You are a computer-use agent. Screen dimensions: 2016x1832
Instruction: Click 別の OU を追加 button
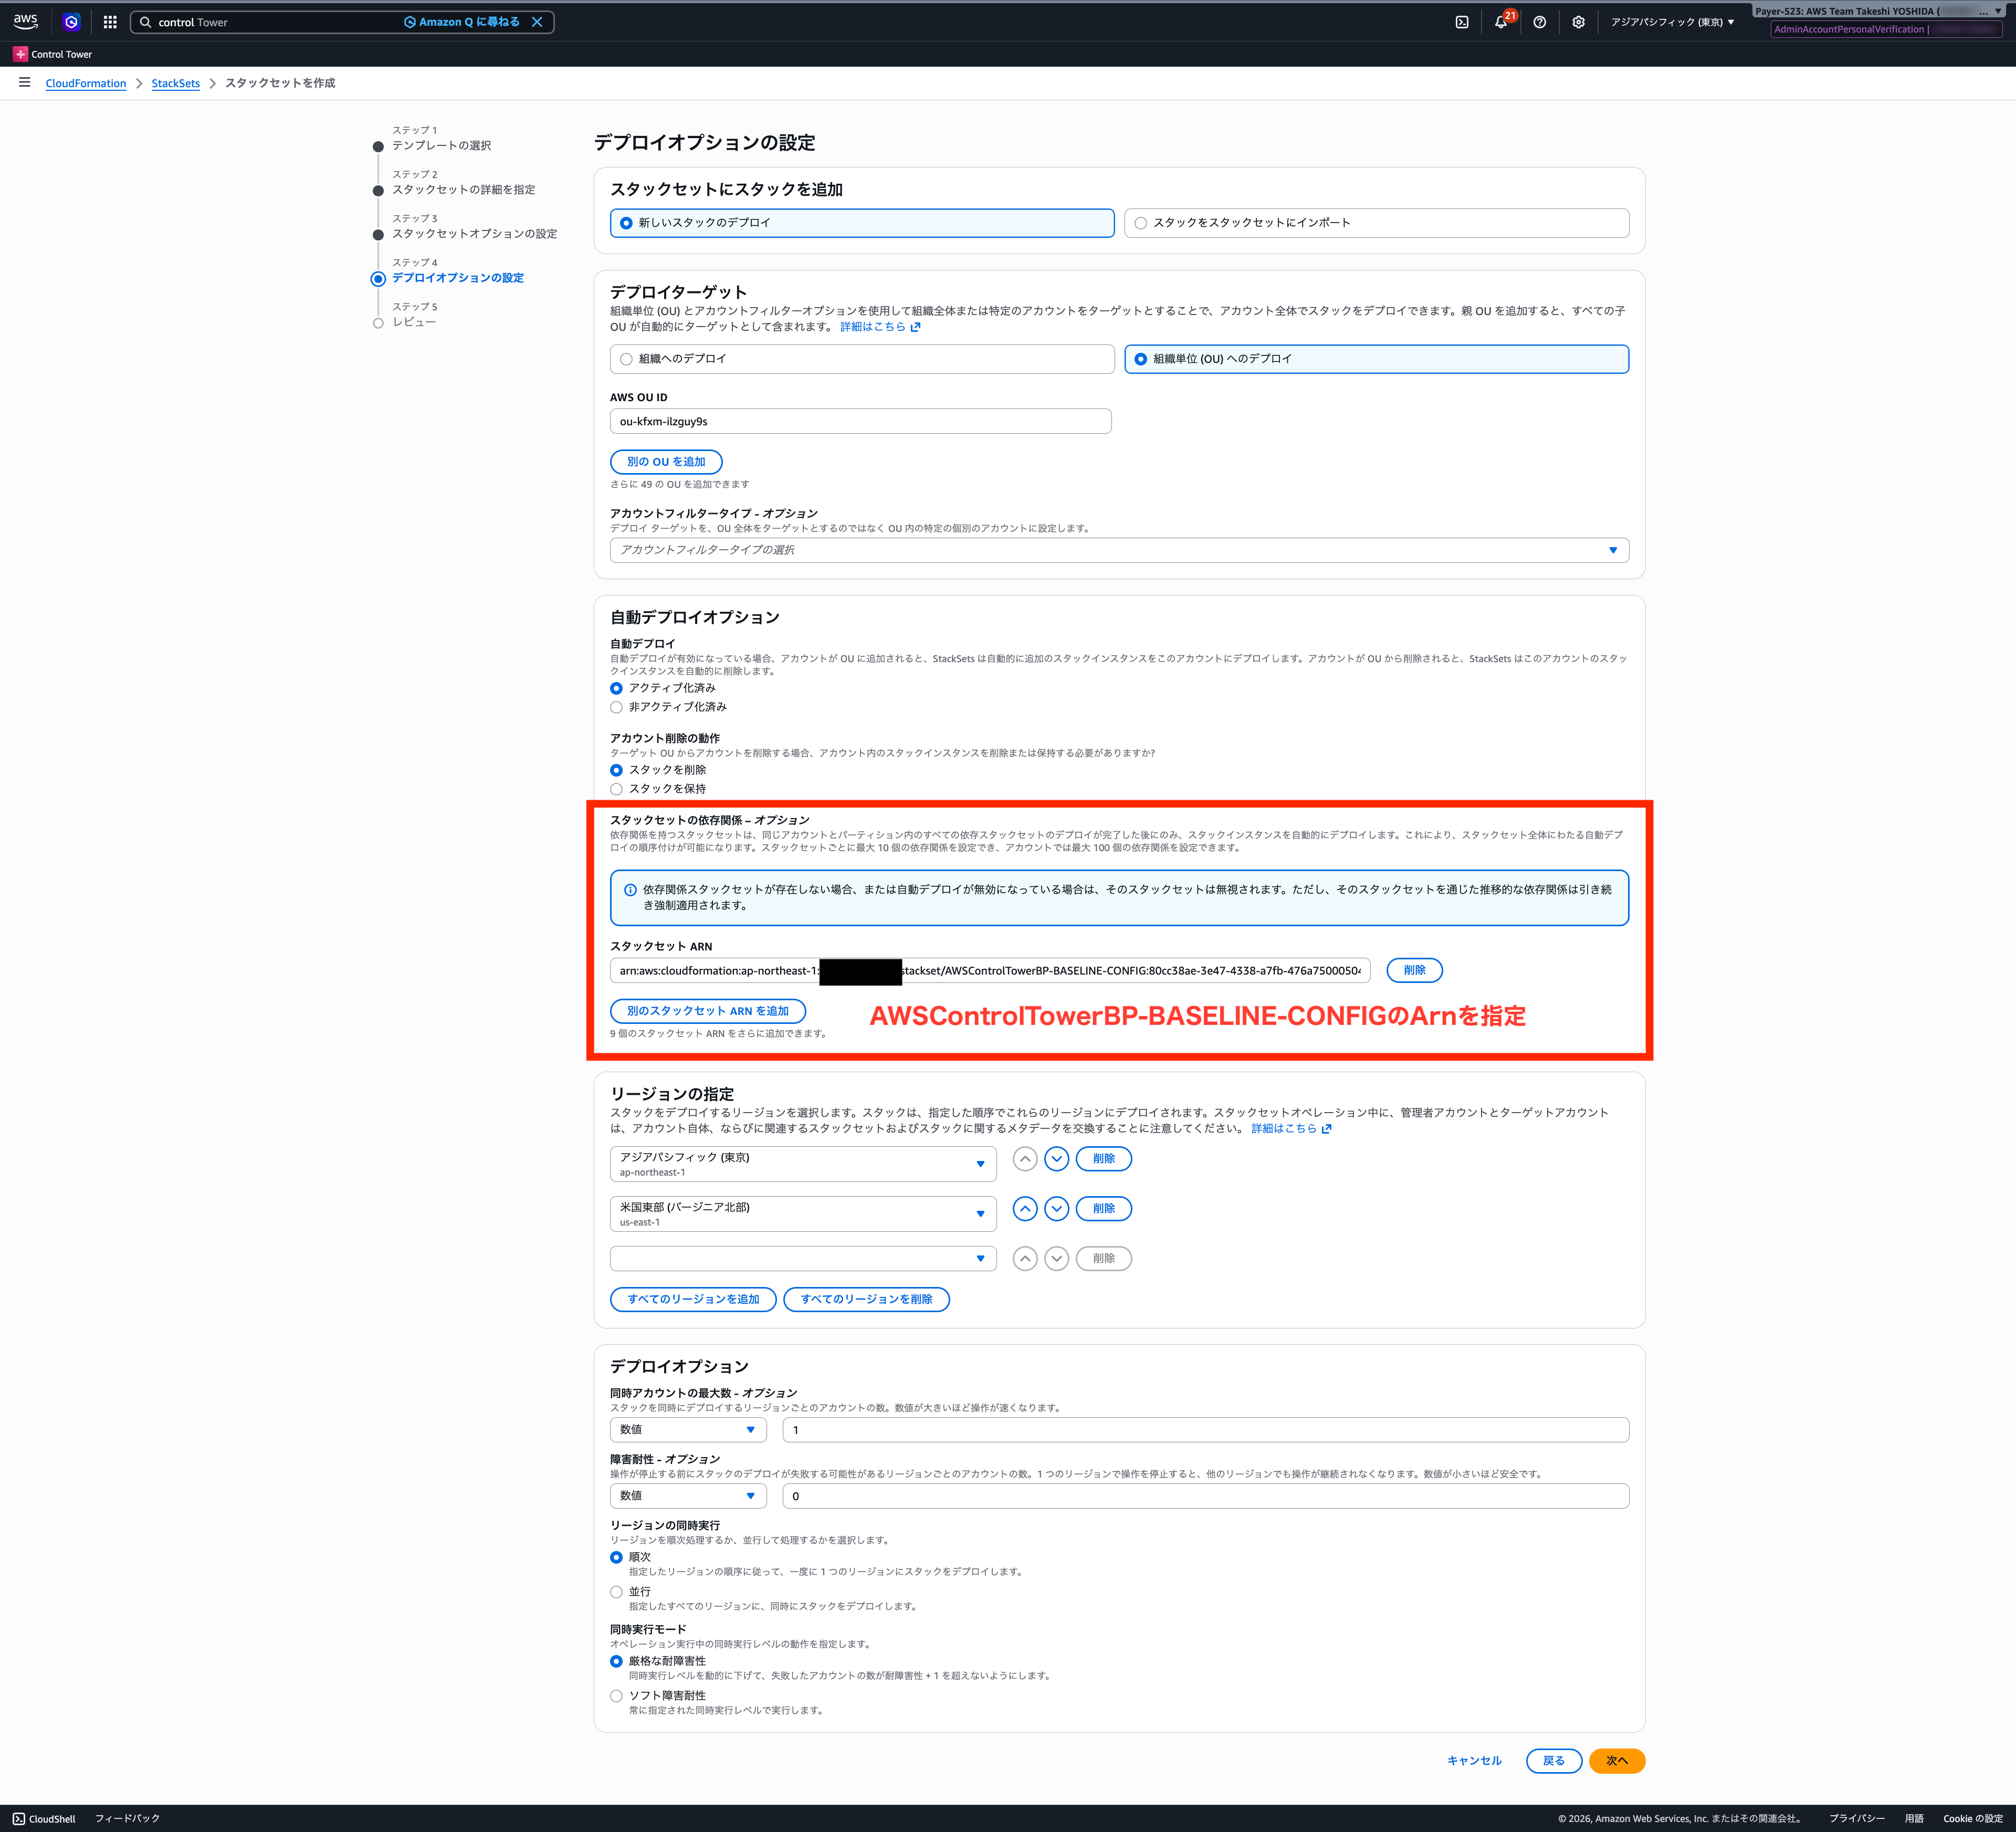coord(666,462)
